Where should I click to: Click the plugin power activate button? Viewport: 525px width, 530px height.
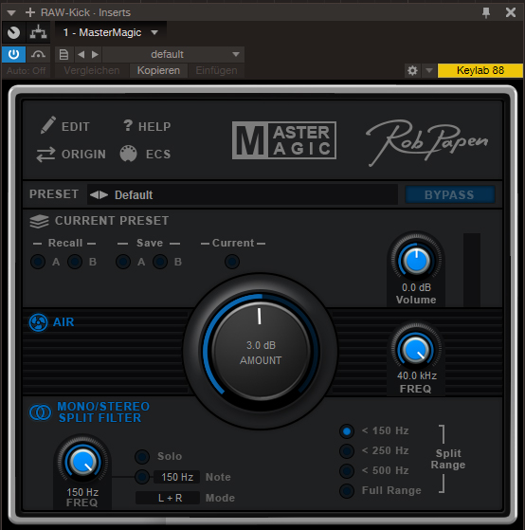pos(13,54)
